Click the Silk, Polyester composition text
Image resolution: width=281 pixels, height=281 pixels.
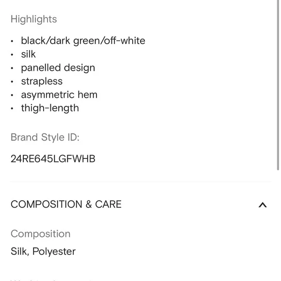43,251
